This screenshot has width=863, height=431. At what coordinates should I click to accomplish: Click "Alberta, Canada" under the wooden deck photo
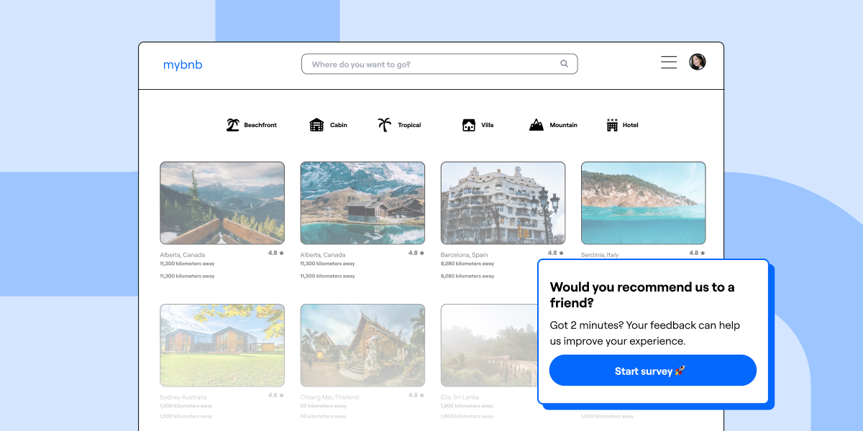click(183, 255)
